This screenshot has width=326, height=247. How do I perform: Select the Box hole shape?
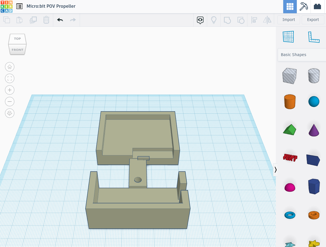pyautogui.click(x=289, y=76)
